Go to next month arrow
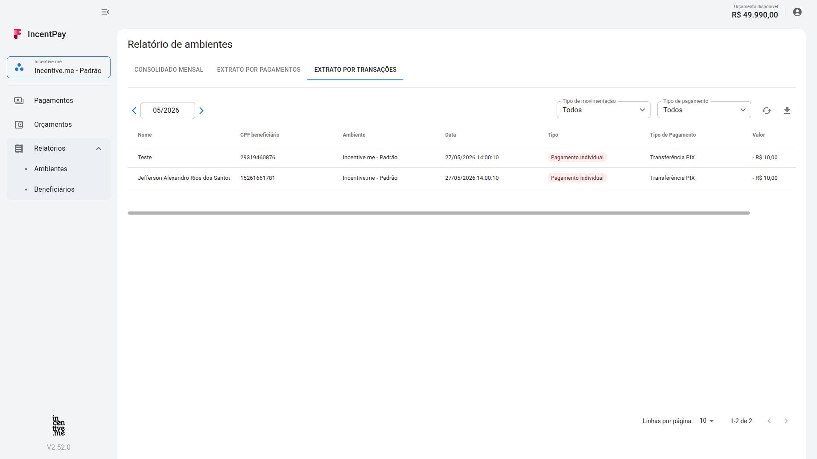Screen dimensions: 817x459 coord(201,111)
